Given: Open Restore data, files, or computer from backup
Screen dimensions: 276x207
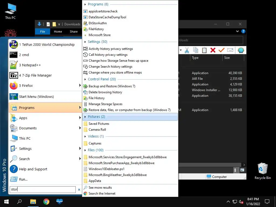Looking at the screenshot, I should 130,110.
